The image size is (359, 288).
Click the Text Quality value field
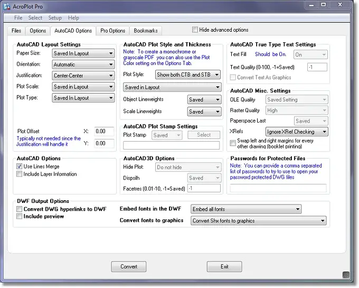pyautogui.click(x=317, y=67)
